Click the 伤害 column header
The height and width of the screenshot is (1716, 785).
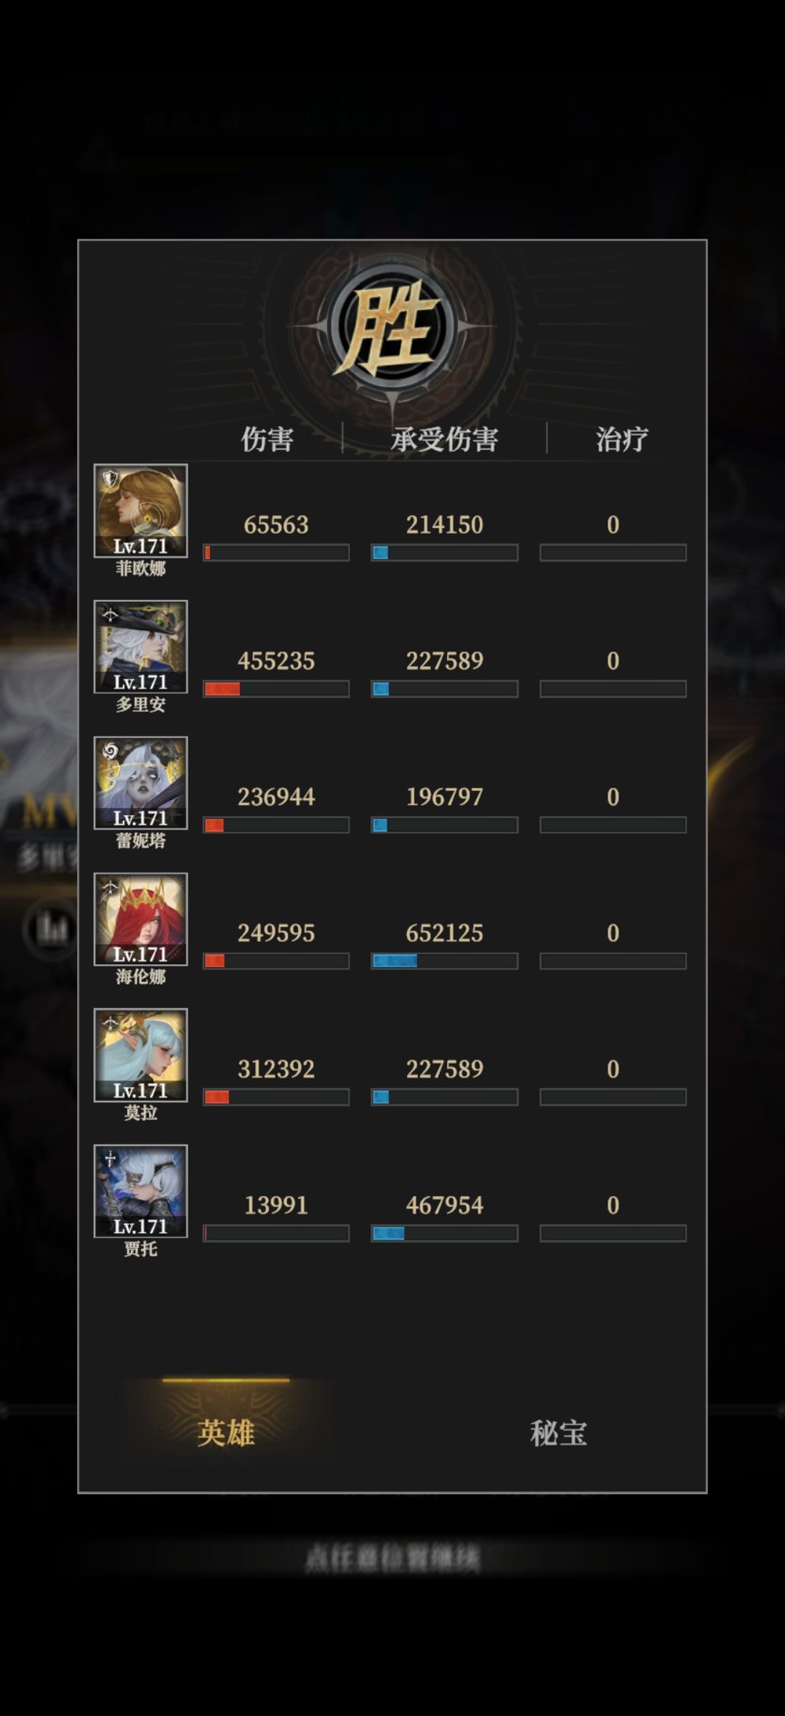pyautogui.click(x=267, y=439)
